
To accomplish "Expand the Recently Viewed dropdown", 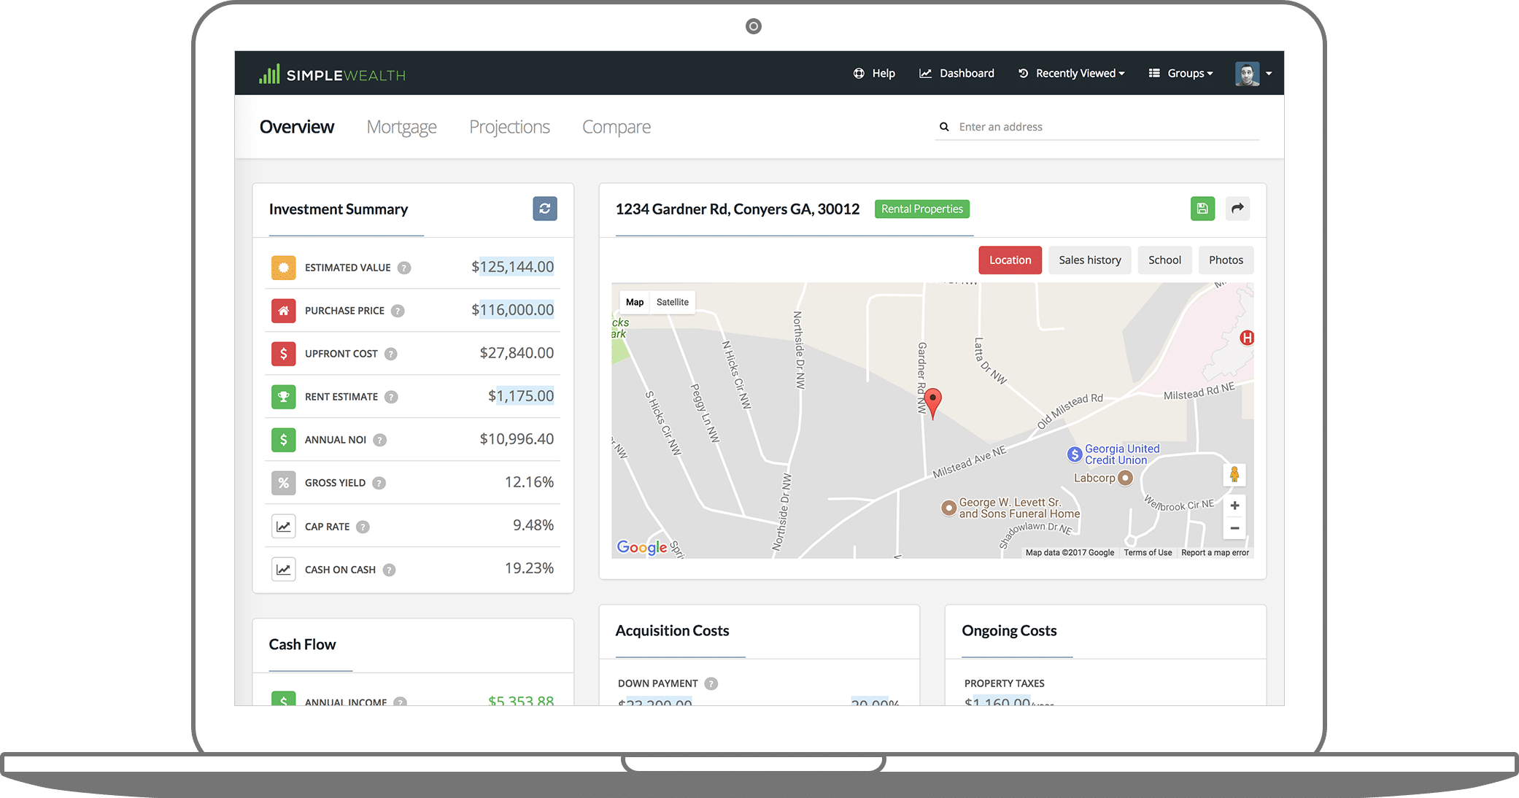I will 1072,73.
